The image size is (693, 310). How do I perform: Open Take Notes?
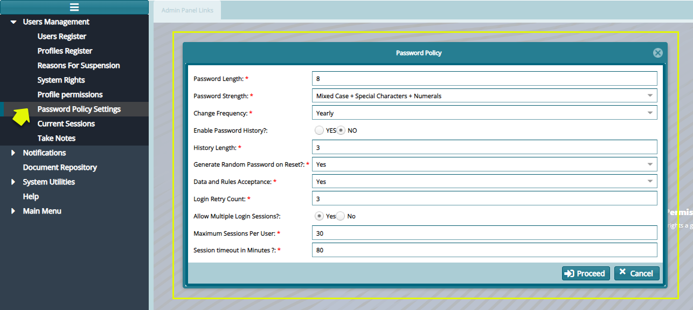click(x=57, y=139)
